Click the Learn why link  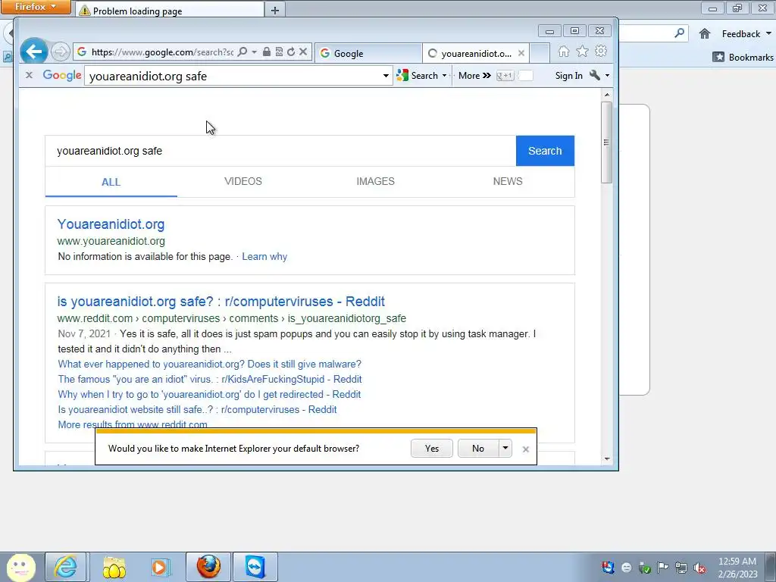click(264, 256)
